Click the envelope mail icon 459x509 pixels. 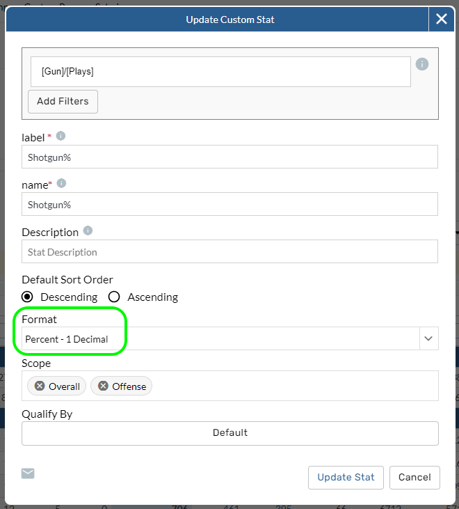tap(28, 473)
